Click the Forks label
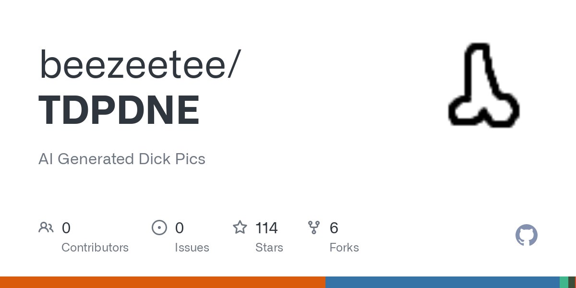576x288 pixels. 344,248
